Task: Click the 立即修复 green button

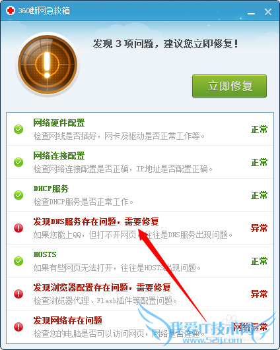Action: [x=229, y=86]
